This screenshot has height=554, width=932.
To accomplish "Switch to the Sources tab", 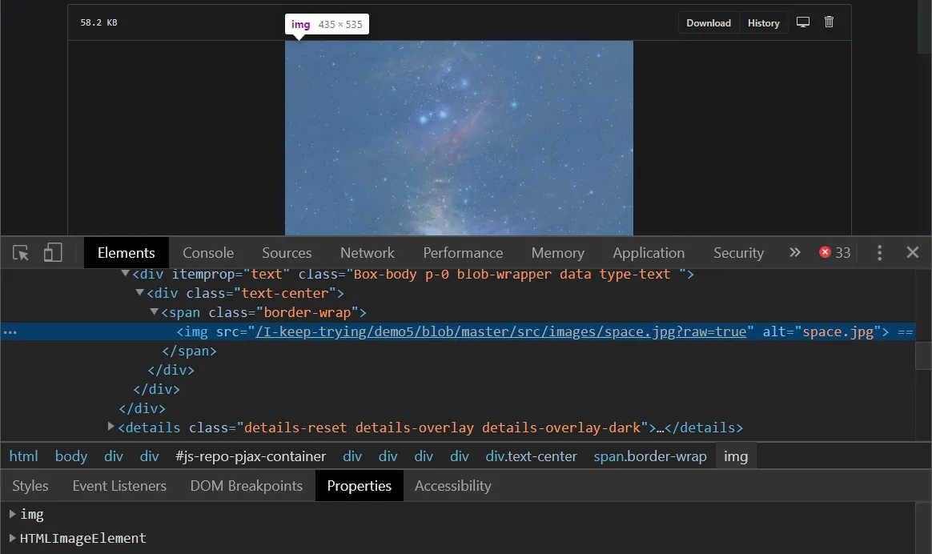I will (x=287, y=253).
